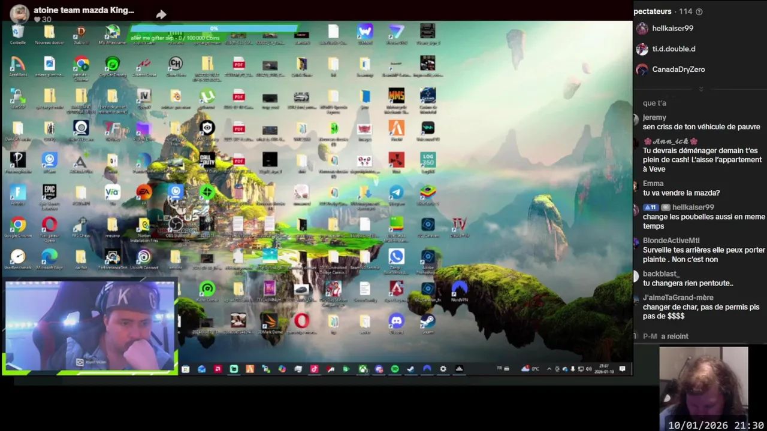Launch the WeMod desktop shortcut
Viewport: 767px width, 431px height.
365,34
